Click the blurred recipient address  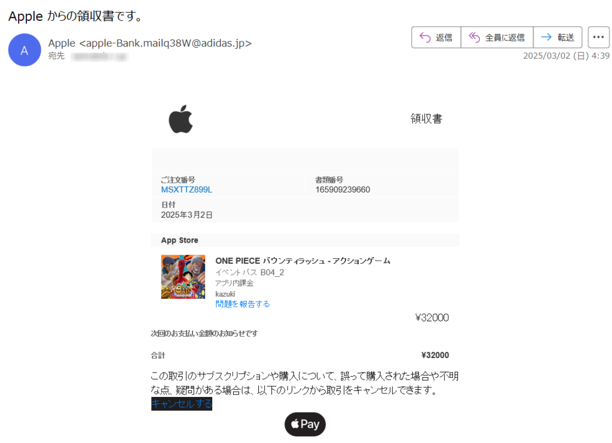[100, 57]
